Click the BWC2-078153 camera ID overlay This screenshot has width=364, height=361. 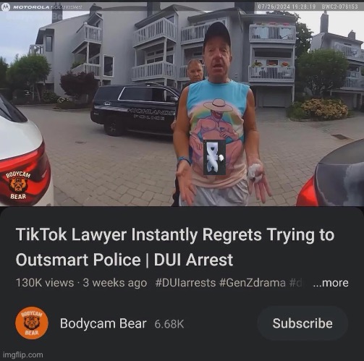[339, 7]
